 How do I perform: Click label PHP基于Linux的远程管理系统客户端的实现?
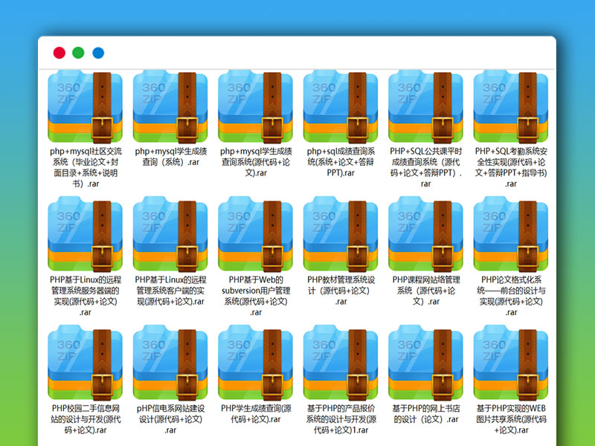coord(171,291)
